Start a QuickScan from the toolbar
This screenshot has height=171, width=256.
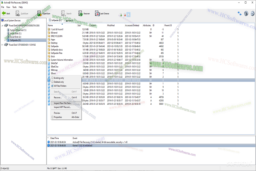(22, 14)
